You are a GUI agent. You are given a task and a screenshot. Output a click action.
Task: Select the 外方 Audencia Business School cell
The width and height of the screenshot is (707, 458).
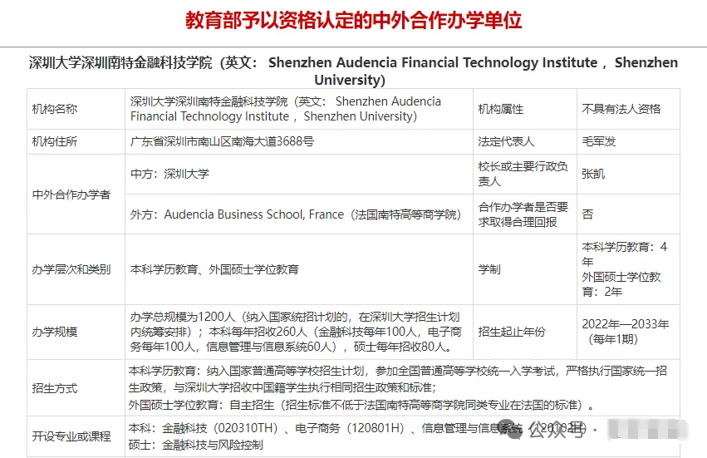coord(299,214)
